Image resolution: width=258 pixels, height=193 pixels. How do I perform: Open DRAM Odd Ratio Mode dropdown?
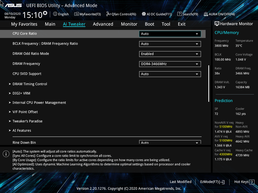pyautogui.click(x=170, y=54)
